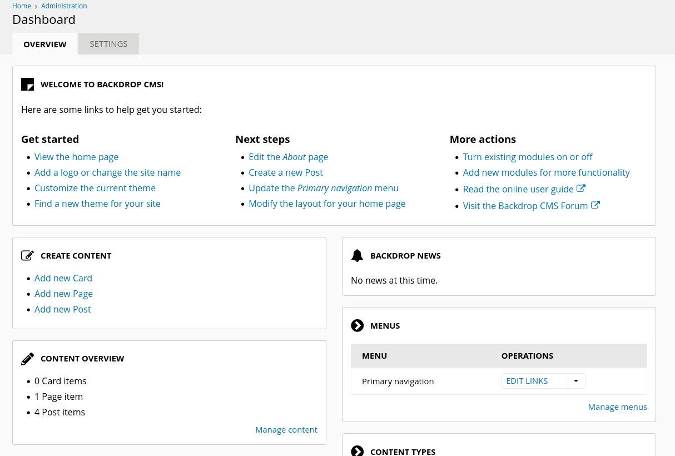Click the Content Overview pencil icon
This screenshot has height=456, width=675.
point(28,359)
